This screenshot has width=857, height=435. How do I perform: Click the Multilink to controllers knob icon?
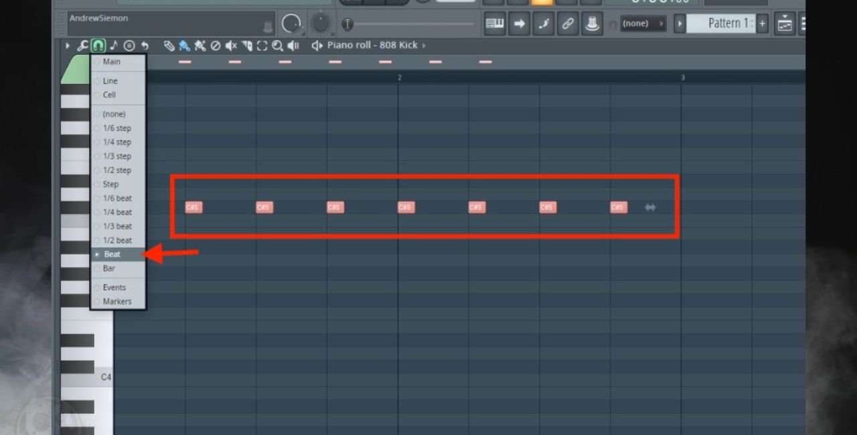(x=592, y=23)
